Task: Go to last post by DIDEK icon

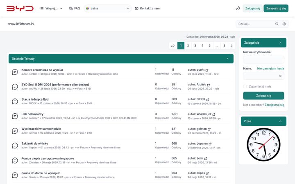Action: [208, 99]
